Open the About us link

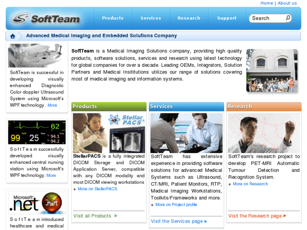tap(287, 3)
